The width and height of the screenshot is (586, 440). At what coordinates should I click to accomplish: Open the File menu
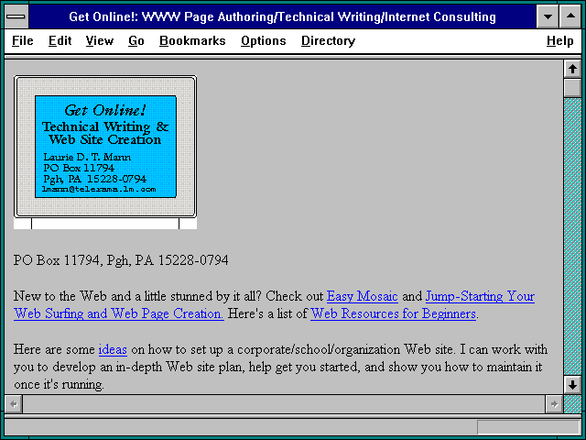22,40
